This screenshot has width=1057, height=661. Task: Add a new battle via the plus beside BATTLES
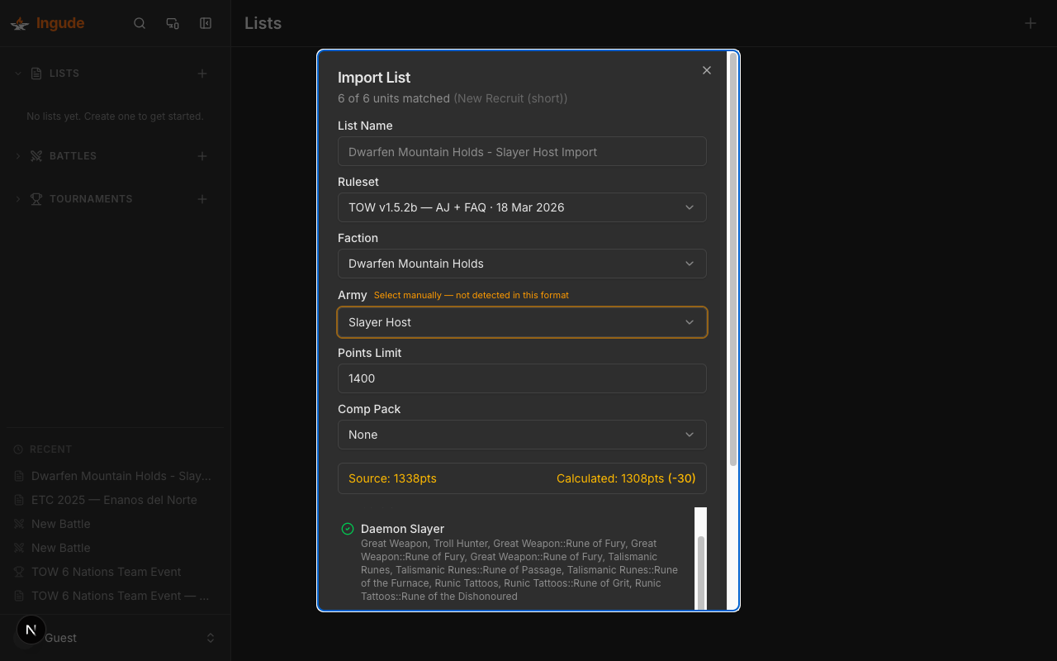point(201,156)
